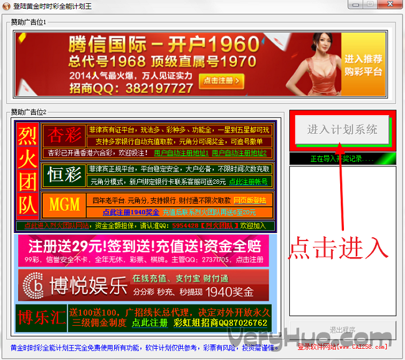Click the 烈火团队 vertical red banner

(27, 171)
